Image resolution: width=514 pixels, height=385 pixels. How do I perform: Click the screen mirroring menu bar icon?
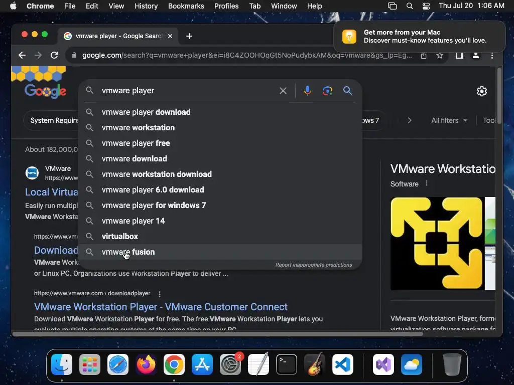coord(393,6)
